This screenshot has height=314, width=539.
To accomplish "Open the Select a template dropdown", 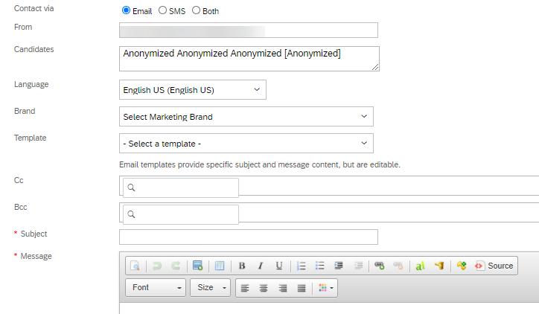I will [246, 144].
